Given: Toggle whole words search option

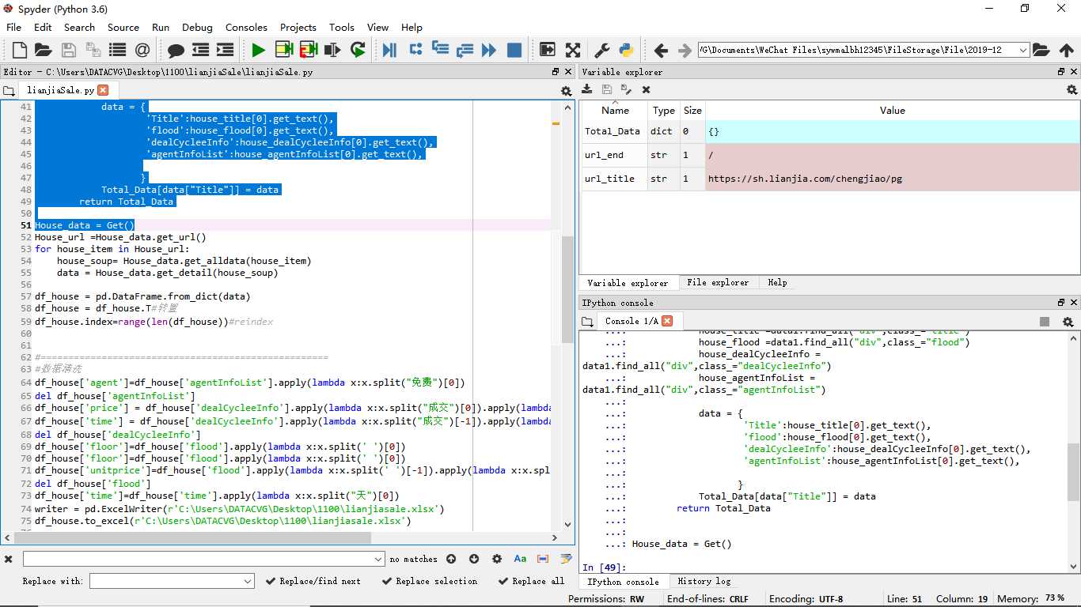Looking at the screenshot, I should point(543,559).
